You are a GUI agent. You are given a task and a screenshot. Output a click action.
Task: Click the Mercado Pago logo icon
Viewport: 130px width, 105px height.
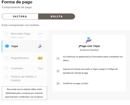(x=41, y=34)
